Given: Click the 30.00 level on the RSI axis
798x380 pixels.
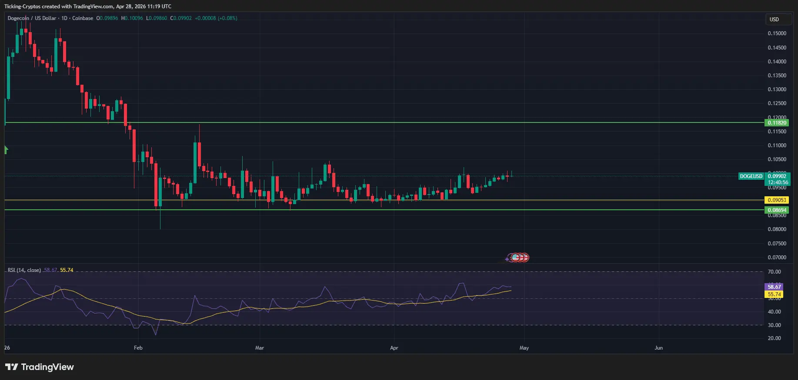Looking at the screenshot, I should (774, 325).
